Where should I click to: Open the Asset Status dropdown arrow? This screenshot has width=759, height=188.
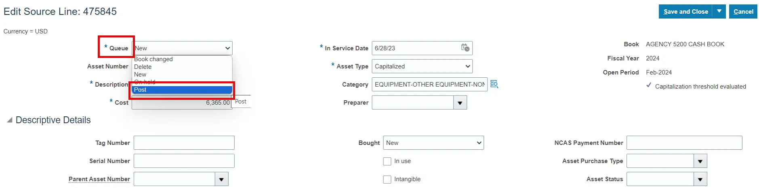[700, 179]
